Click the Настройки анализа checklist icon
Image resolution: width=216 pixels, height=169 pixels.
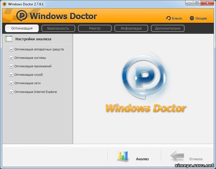pos(9,39)
